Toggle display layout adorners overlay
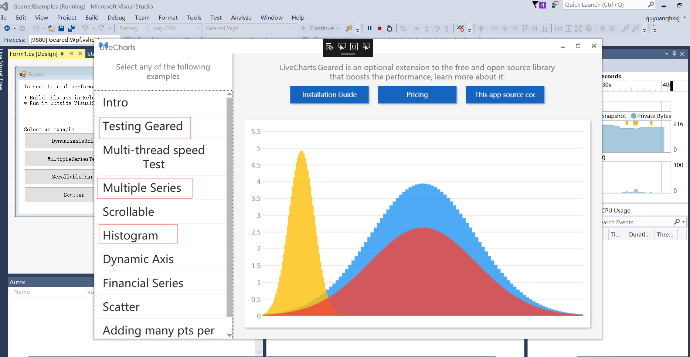The image size is (690, 357). coord(354,47)
